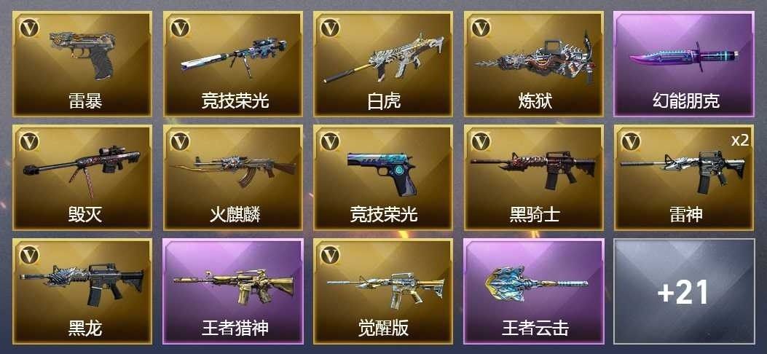This screenshot has height=354, width=767.
Task: Click the V badge on 黑龙 card
Action: pos(29,255)
